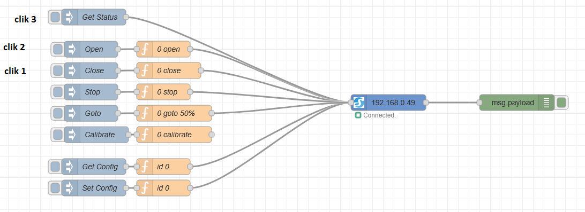Image resolution: width=585 pixels, height=212 pixels.
Task: Click the Goto inject arrow icon
Action: click(x=72, y=113)
